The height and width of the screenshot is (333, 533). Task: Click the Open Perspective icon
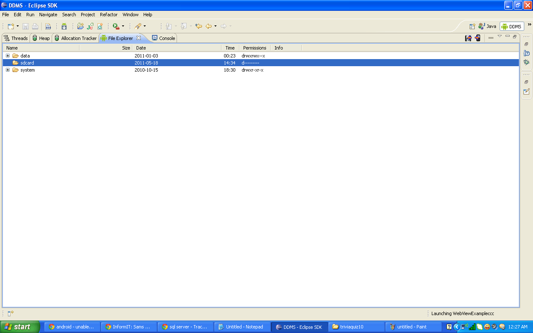point(472,26)
